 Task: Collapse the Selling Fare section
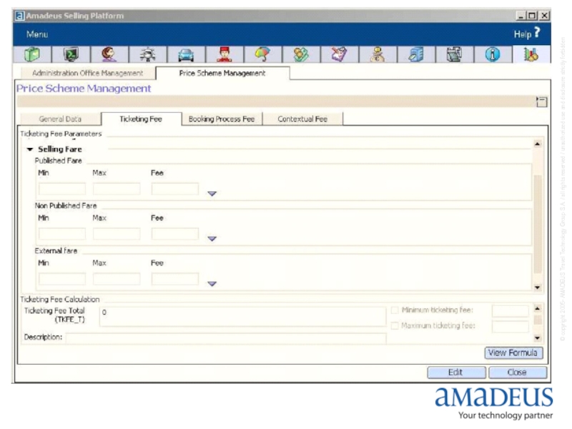coord(30,149)
